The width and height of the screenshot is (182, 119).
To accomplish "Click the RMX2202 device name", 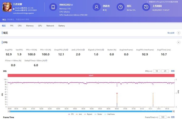I will [x=65, y=5].
